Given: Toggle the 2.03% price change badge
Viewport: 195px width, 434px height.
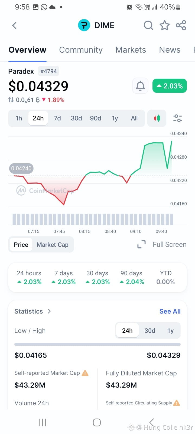Looking at the screenshot, I should (170, 86).
